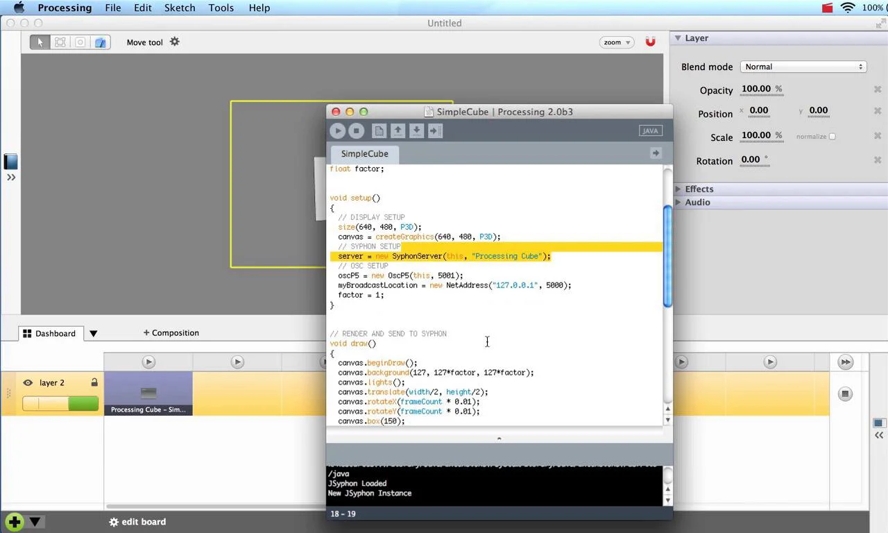
Task: Open dropdown arrow beside Dashboard tab
Action: click(x=93, y=334)
